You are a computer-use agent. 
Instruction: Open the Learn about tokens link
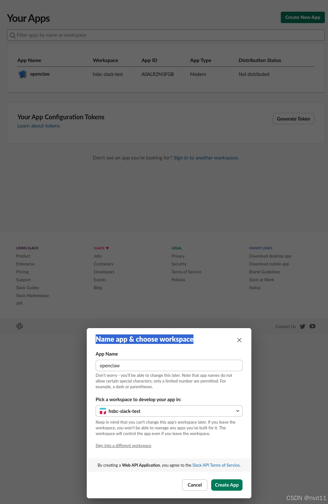click(x=39, y=126)
